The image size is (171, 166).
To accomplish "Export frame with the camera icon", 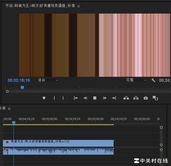I will click(146, 98).
